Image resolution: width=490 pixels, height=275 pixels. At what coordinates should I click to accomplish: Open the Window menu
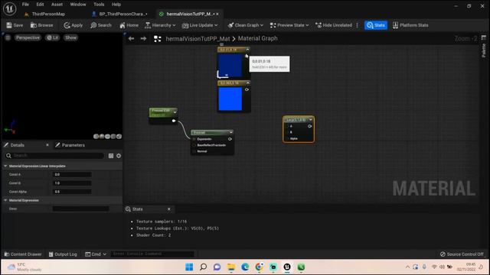(x=78, y=5)
